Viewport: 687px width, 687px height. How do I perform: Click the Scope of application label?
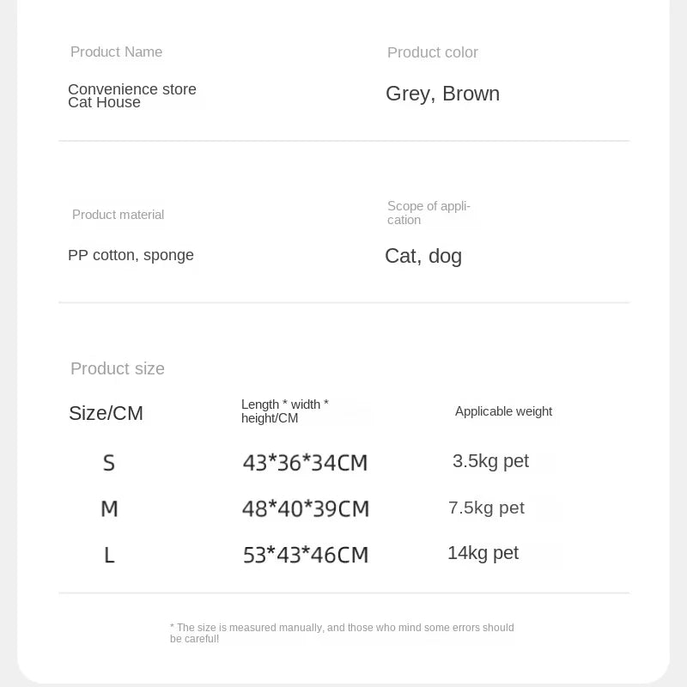coord(429,213)
